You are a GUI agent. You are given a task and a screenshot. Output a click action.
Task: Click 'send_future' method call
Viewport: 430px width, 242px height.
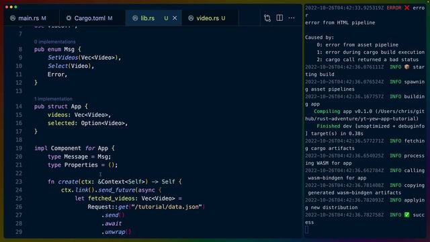(x=116, y=190)
